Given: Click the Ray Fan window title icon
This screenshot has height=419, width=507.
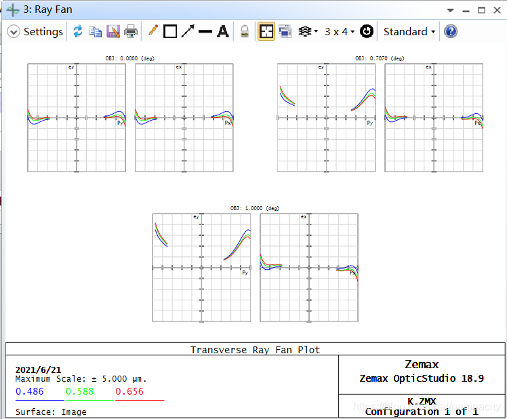Looking at the screenshot, I should (13, 9).
